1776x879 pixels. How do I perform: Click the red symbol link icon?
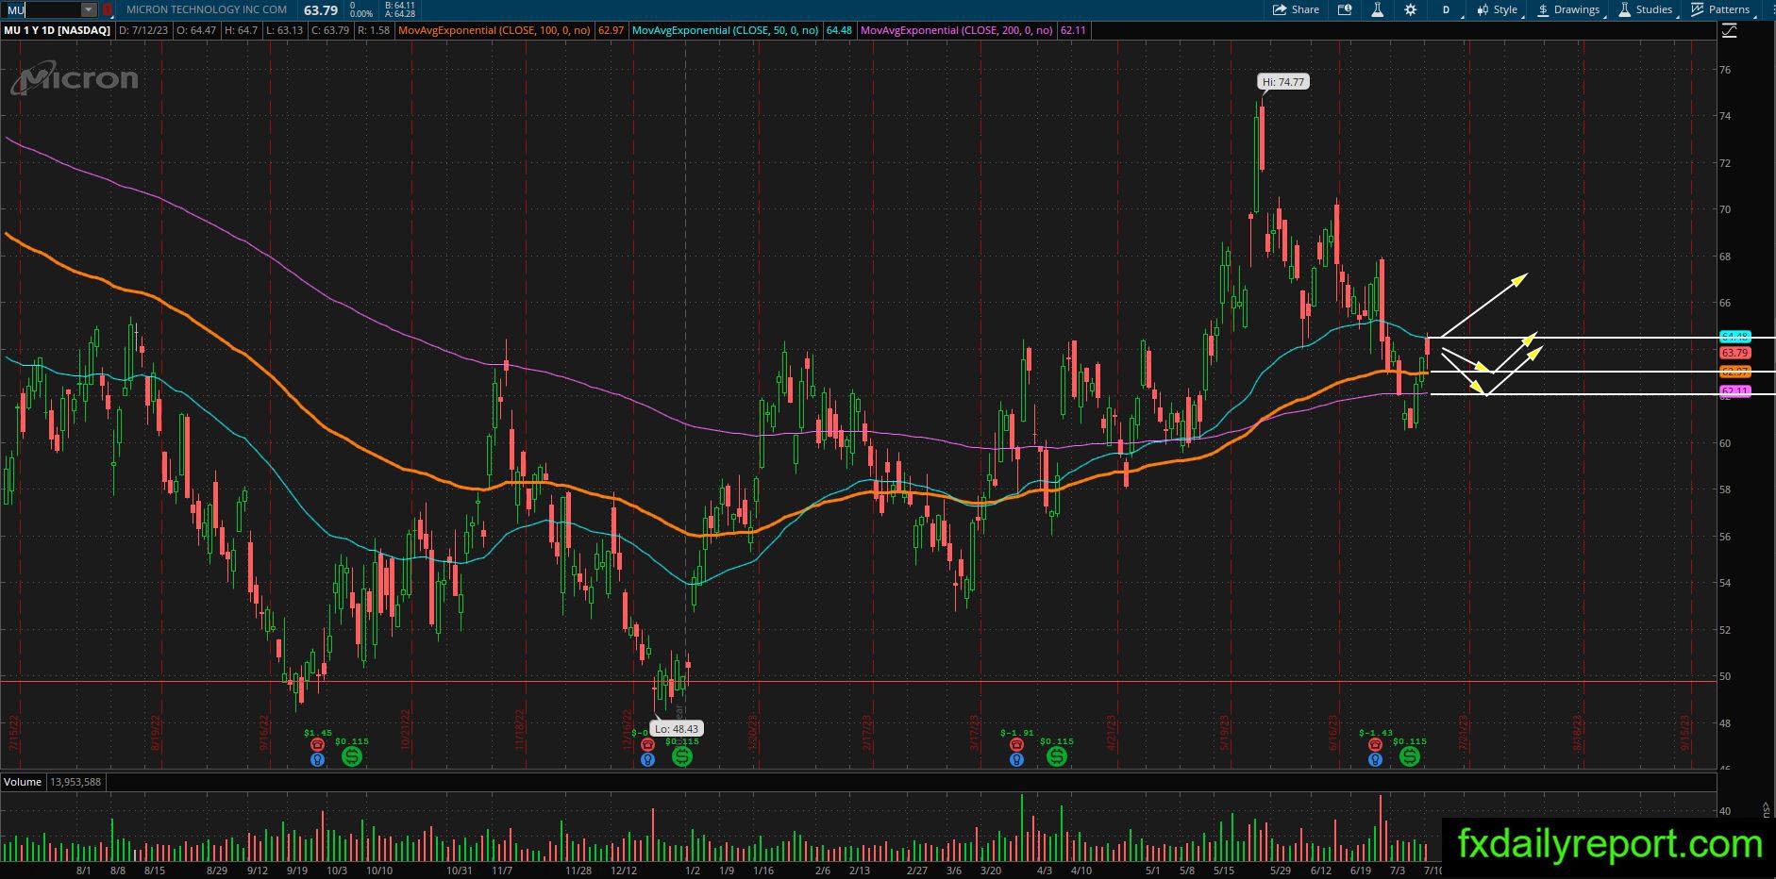[108, 9]
